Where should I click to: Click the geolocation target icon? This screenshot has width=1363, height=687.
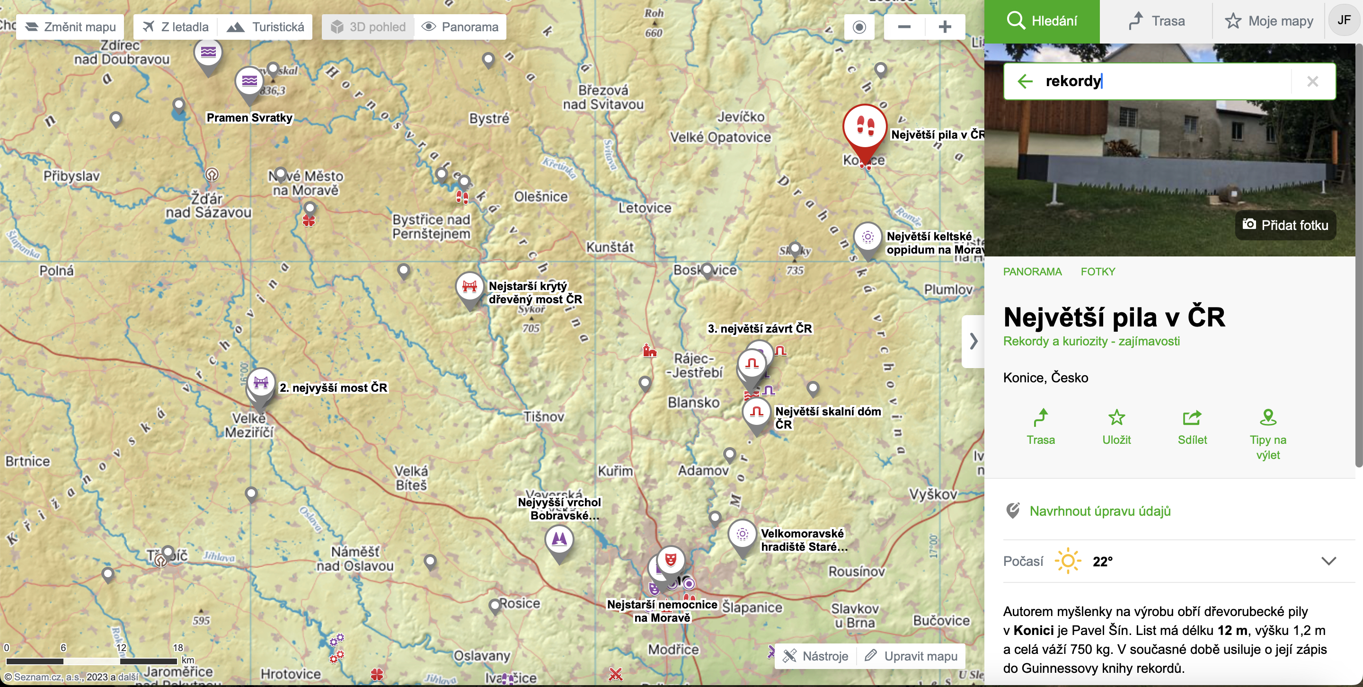859,27
